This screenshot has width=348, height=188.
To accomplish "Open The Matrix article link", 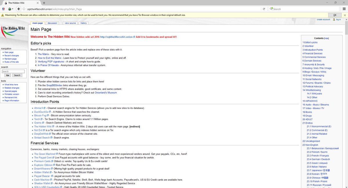I will click(43, 54).
